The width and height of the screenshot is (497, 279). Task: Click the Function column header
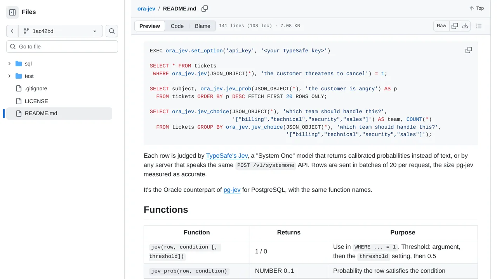[197, 232]
